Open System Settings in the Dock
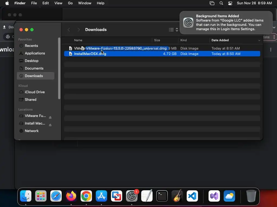The height and width of the screenshot is (207, 277). tap(132, 196)
